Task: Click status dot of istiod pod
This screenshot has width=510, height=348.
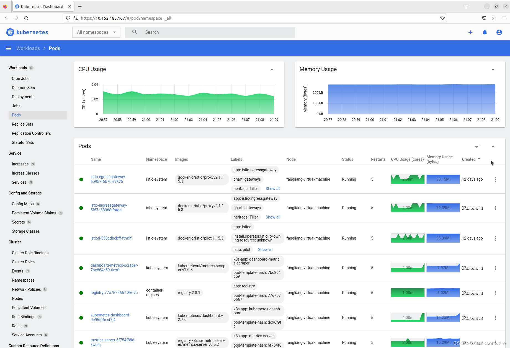Action: click(81, 238)
